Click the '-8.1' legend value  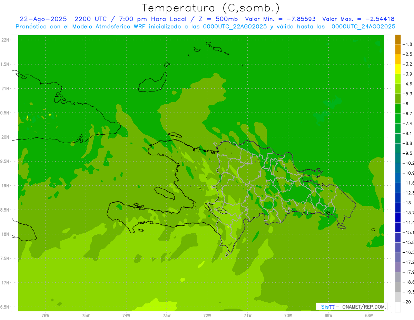407,133
